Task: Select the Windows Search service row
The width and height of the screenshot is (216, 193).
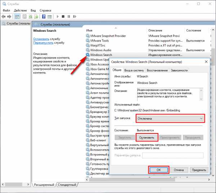Action: (x=148, y=55)
